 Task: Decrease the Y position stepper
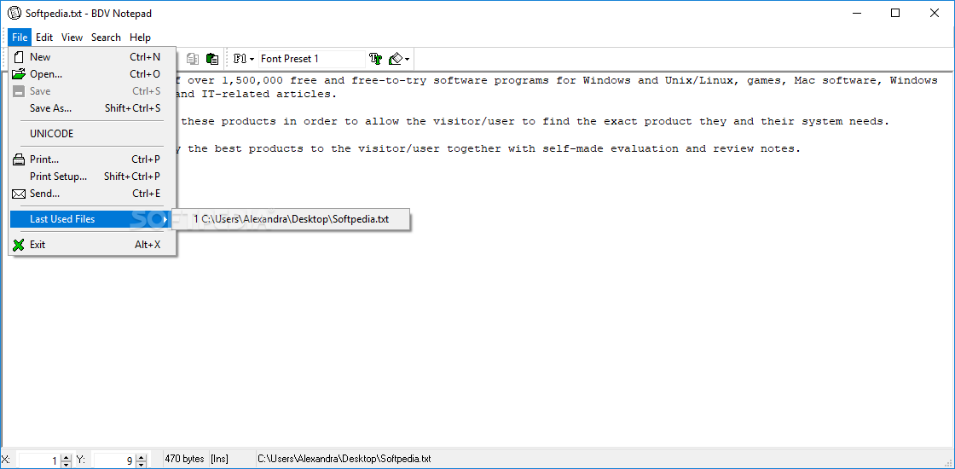coord(141,465)
